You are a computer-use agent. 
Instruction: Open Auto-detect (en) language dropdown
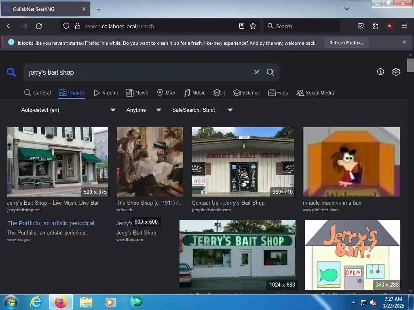point(68,110)
